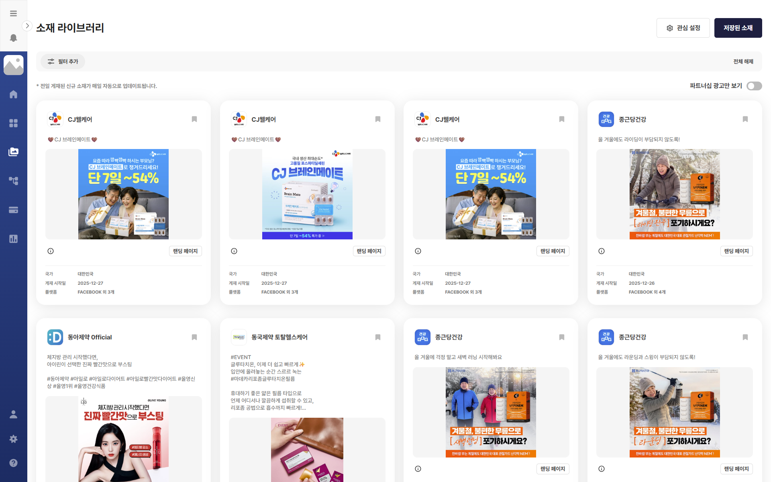Open 관심 설정 interest settings

point(683,28)
